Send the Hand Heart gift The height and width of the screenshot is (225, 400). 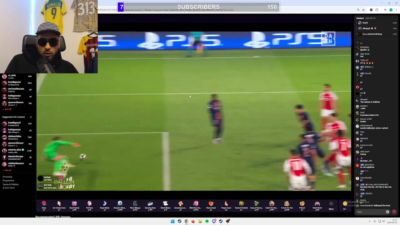(x=317, y=205)
